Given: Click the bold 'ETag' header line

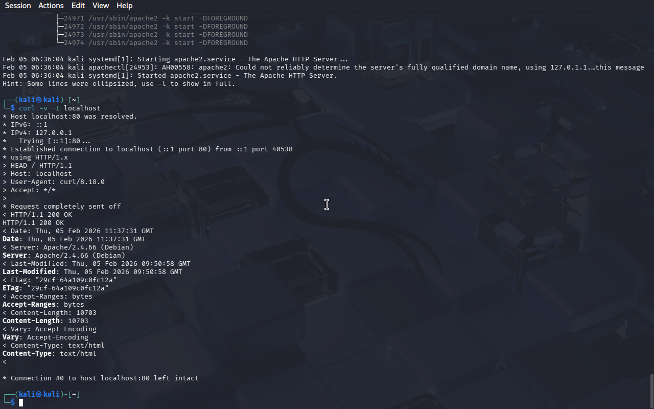Looking at the screenshot, I should click(56, 288).
